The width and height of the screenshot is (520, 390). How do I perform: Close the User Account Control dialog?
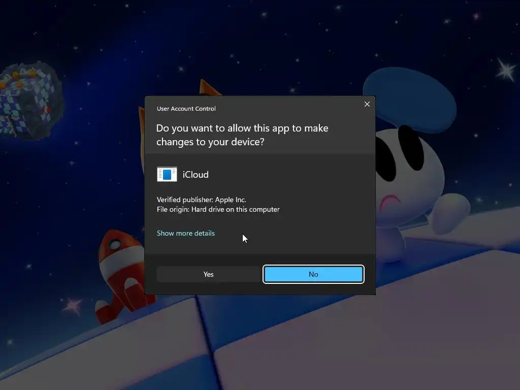[367, 104]
